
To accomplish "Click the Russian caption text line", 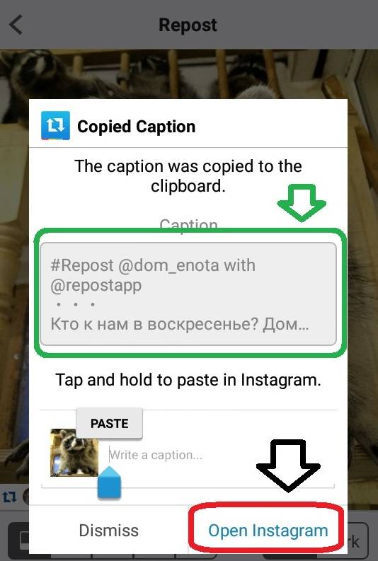I will (179, 324).
